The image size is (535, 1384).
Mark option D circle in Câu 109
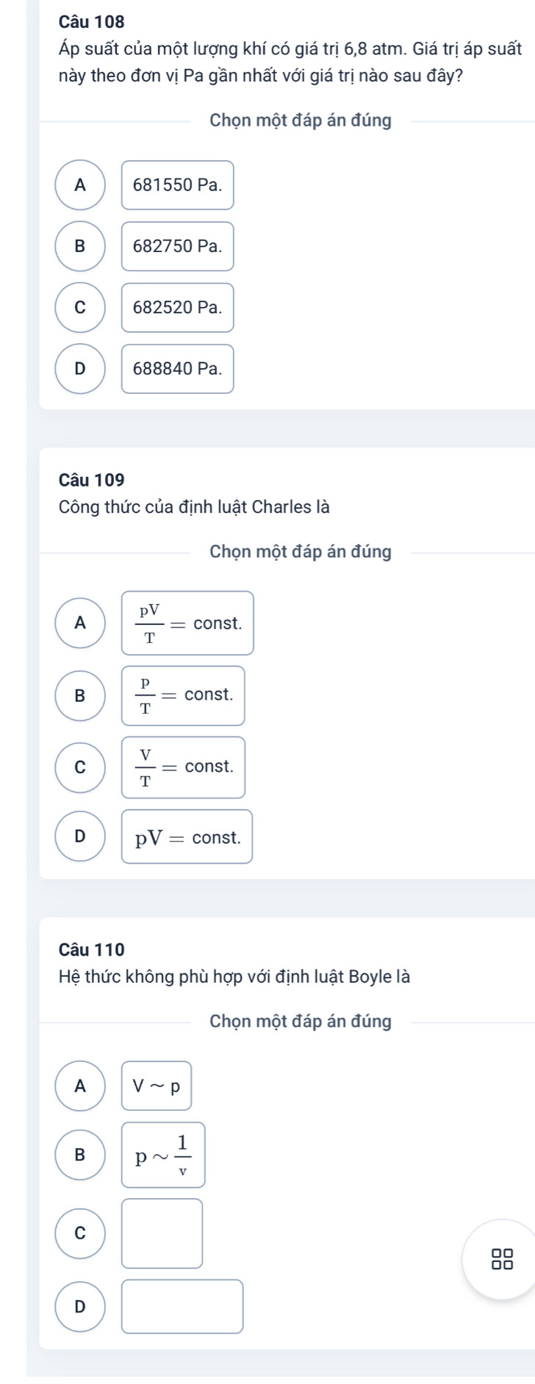(x=80, y=836)
